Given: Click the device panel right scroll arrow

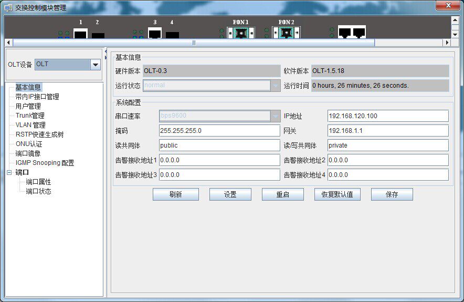Looking at the screenshot, I should coord(447,43).
